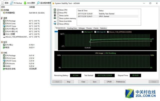The width and height of the screenshot is (160, 101).
Task: Click the monitor icon beside Stress GPU(s)
Action: (x=55, y=24)
